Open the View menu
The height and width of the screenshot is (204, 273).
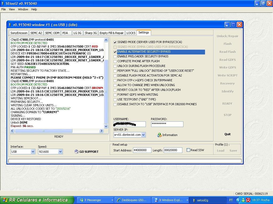[12, 9]
